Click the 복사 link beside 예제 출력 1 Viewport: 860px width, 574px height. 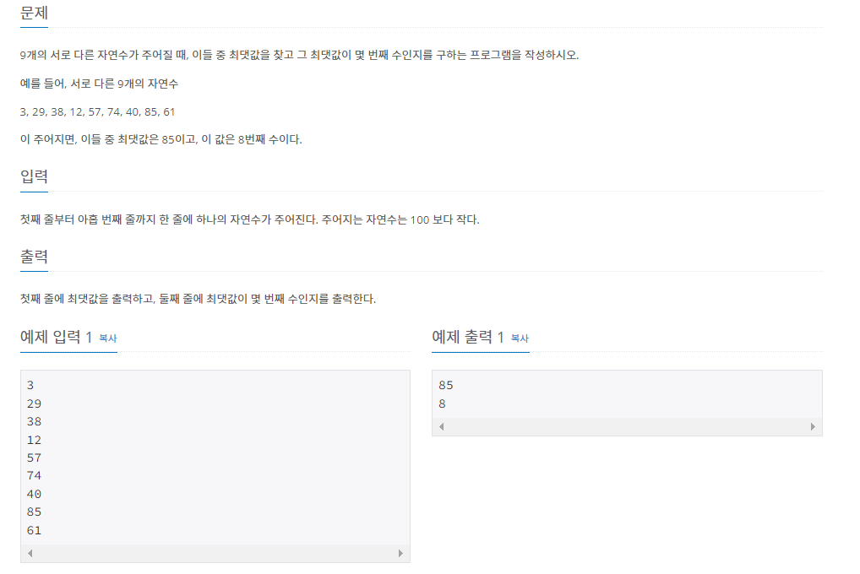(x=518, y=338)
